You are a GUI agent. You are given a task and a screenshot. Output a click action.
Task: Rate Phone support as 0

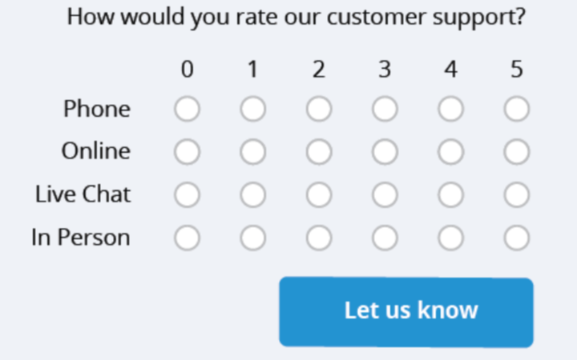pyautogui.click(x=187, y=109)
